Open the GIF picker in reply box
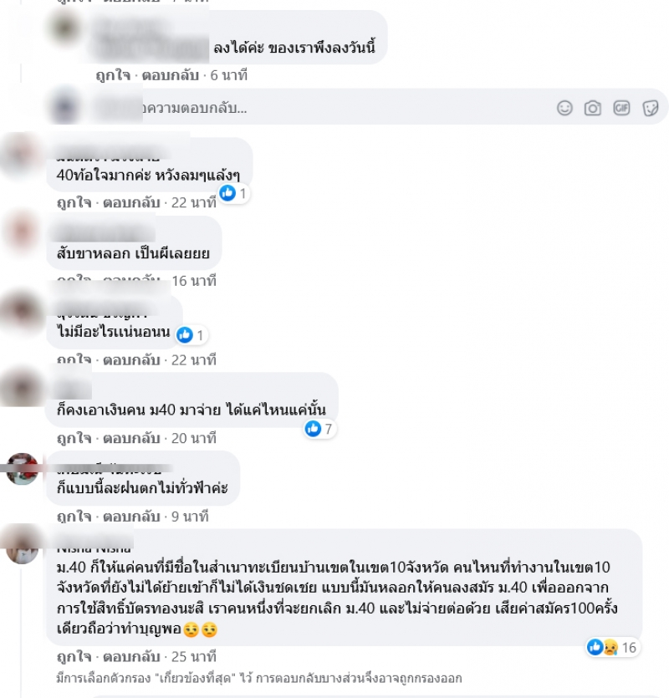 pyautogui.click(x=621, y=108)
